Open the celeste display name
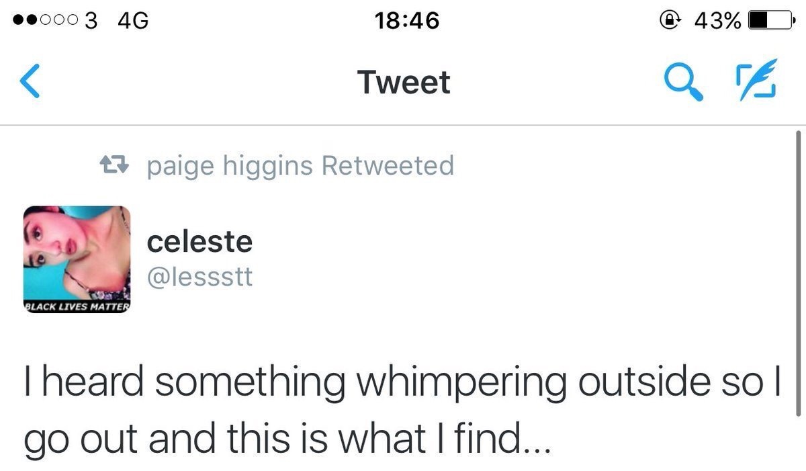The height and width of the screenshot is (471, 806). pos(199,242)
